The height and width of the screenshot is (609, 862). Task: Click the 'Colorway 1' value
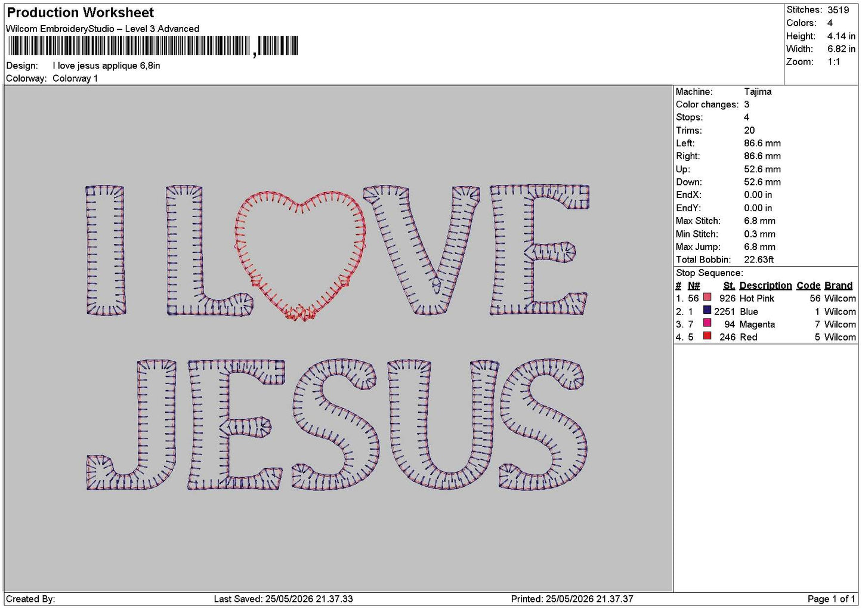coord(75,78)
